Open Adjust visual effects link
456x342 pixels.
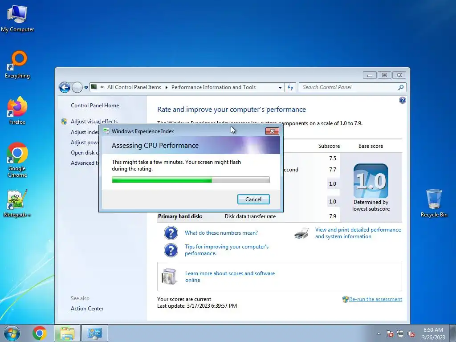pyautogui.click(x=94, y=121)
